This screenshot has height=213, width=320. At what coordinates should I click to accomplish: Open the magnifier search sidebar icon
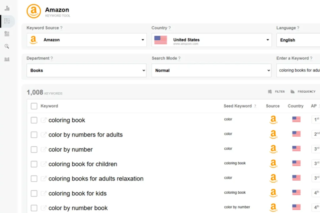(x=7, y=46)
